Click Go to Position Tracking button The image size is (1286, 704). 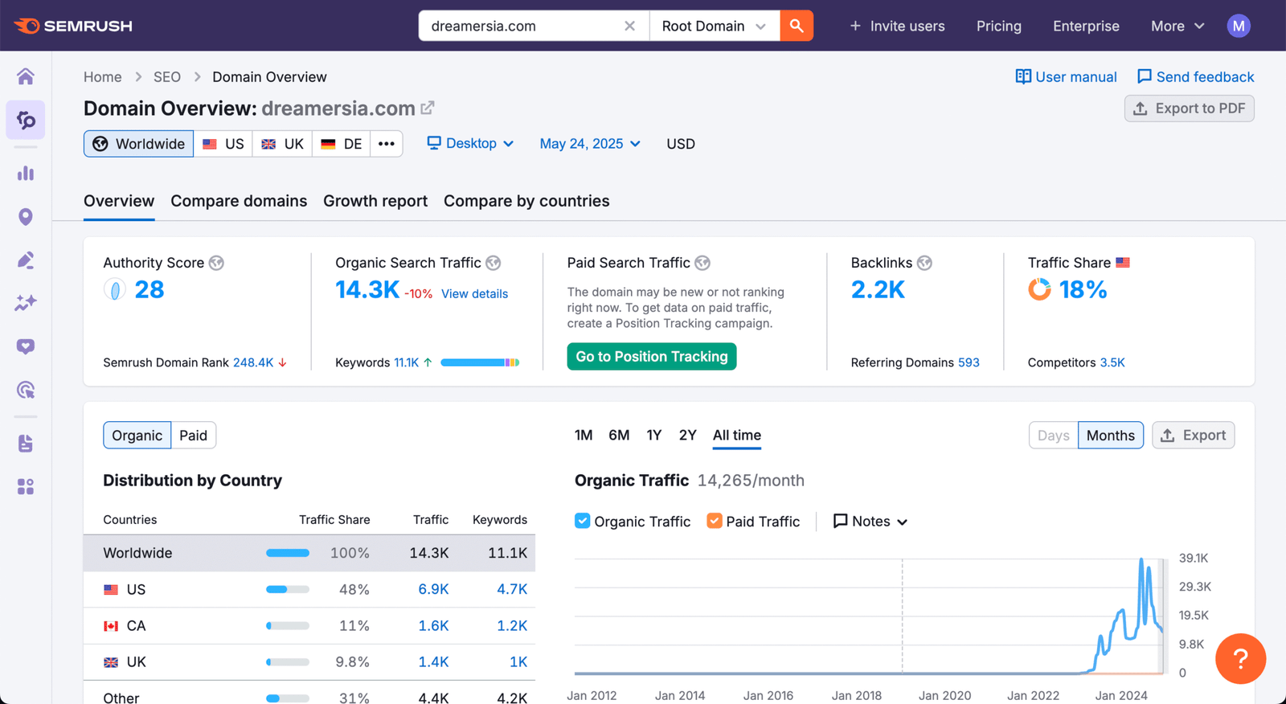(x=652, y=356)
